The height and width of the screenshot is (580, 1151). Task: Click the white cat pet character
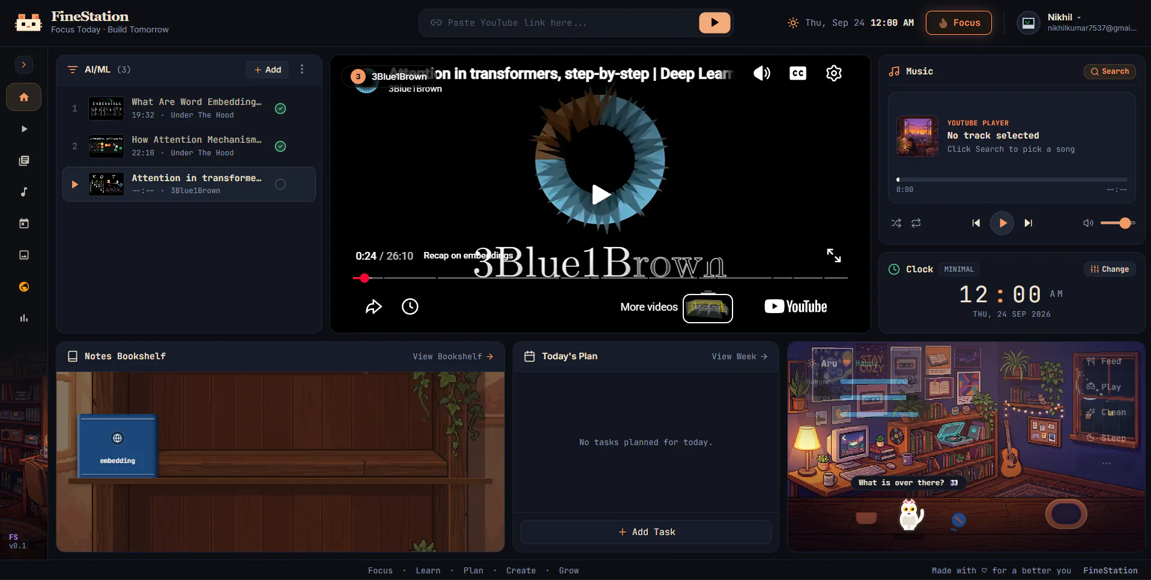click(x=910, y=514)
